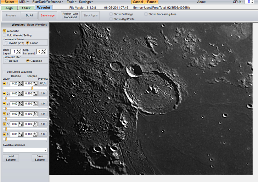
Task: Click the Do All button
Action: [x=30, y=15]
